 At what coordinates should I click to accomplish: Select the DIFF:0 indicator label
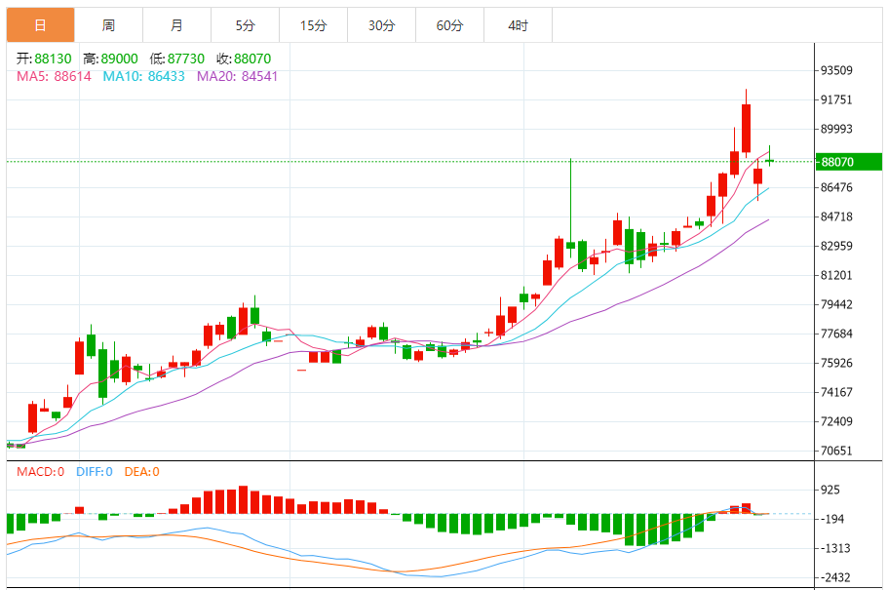(x=95, y=472)
